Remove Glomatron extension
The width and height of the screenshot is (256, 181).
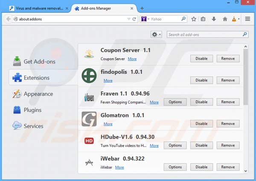(228, 124)
